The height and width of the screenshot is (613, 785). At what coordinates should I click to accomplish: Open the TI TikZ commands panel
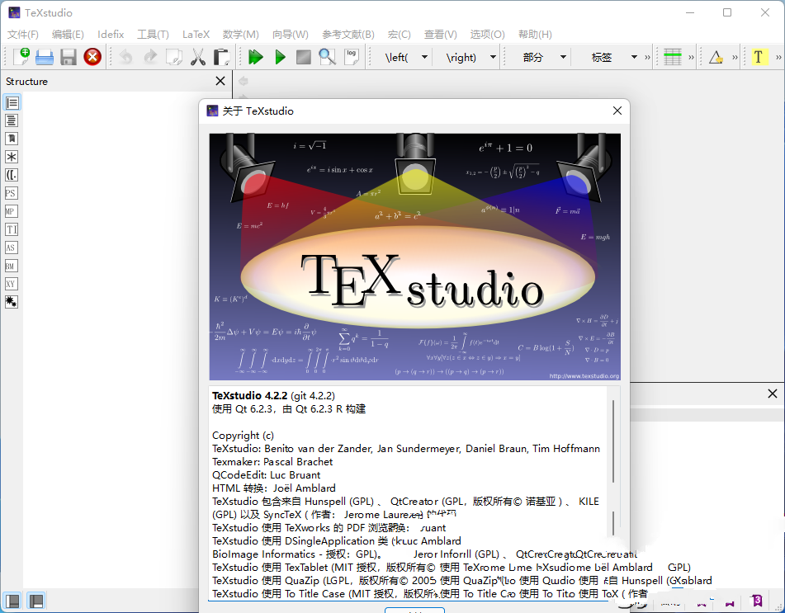[12, 229]
